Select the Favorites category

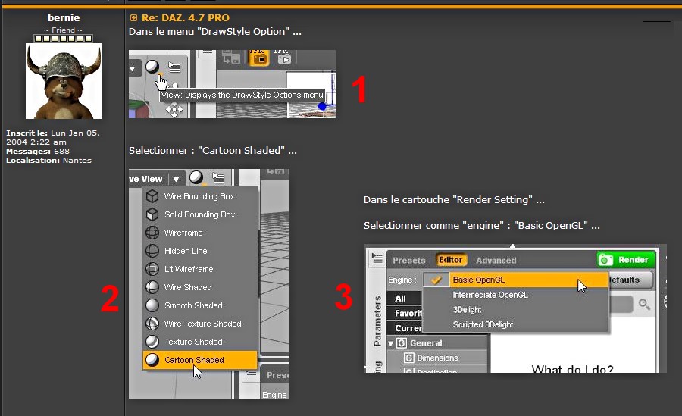405,313
